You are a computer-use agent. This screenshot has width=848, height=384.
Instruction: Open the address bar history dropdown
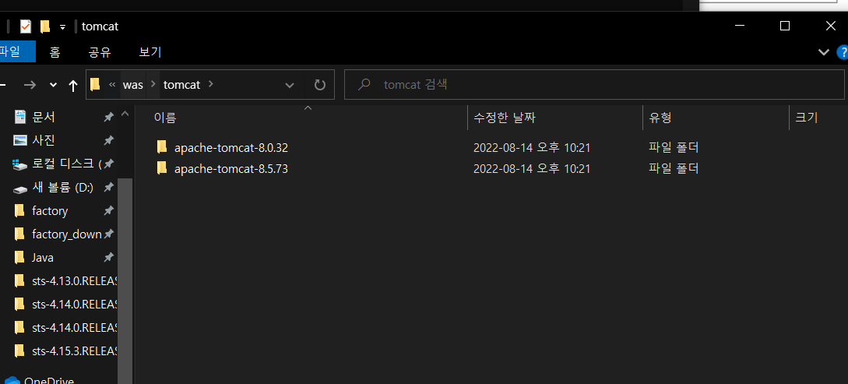coord(290,85)
